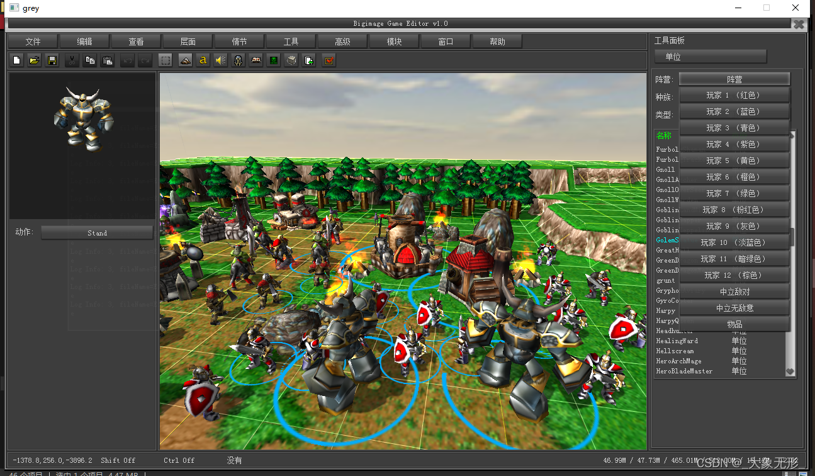Click the hooded figure unit icon
This screenshot has height=476, width=815.
239,60
